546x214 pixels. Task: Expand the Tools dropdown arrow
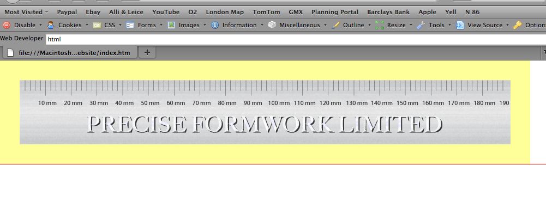pyautogui.click(x=449, y=25)
